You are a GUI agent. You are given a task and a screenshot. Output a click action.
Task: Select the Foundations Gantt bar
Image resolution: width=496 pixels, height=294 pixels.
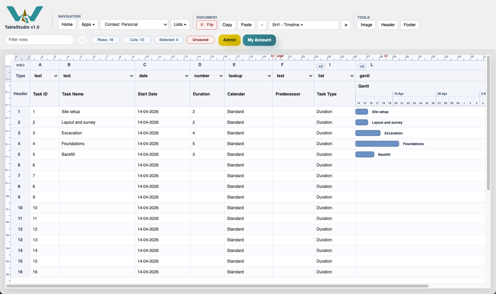point(377,144)
